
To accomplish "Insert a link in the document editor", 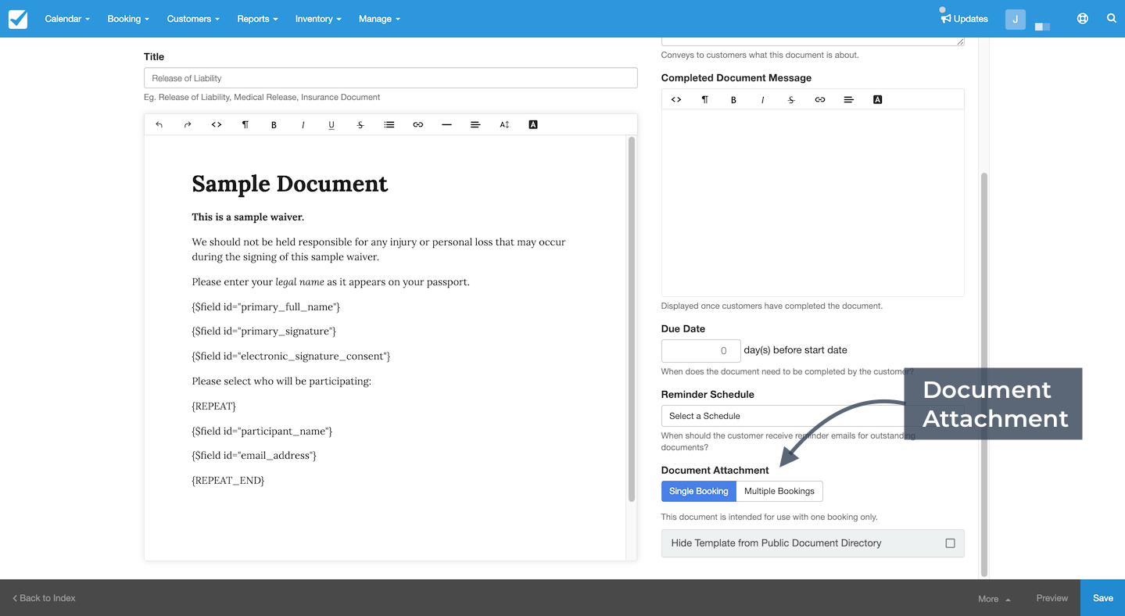I will click(418, 125).
